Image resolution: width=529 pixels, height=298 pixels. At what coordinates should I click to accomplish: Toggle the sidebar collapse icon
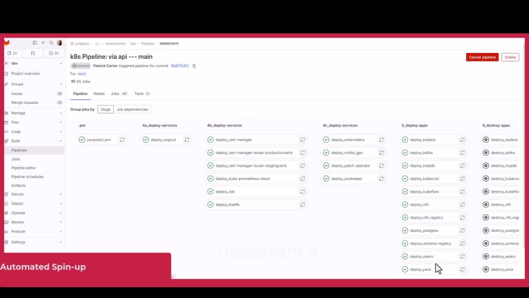[x=35, y=43]
